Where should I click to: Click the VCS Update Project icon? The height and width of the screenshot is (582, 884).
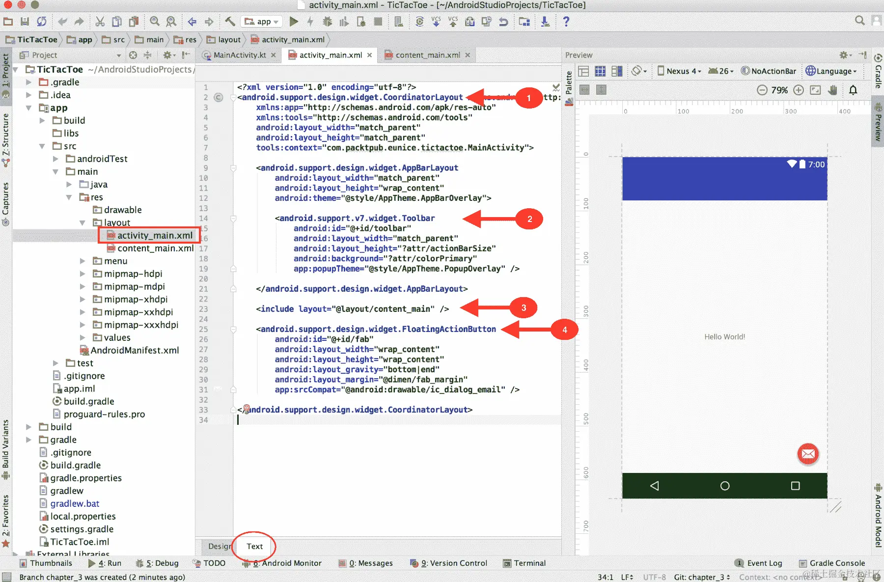436,22
